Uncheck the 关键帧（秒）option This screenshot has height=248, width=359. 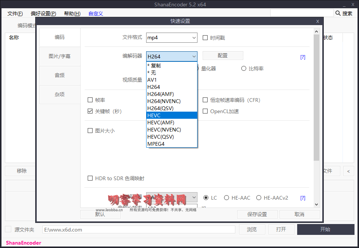coord(90,111)
